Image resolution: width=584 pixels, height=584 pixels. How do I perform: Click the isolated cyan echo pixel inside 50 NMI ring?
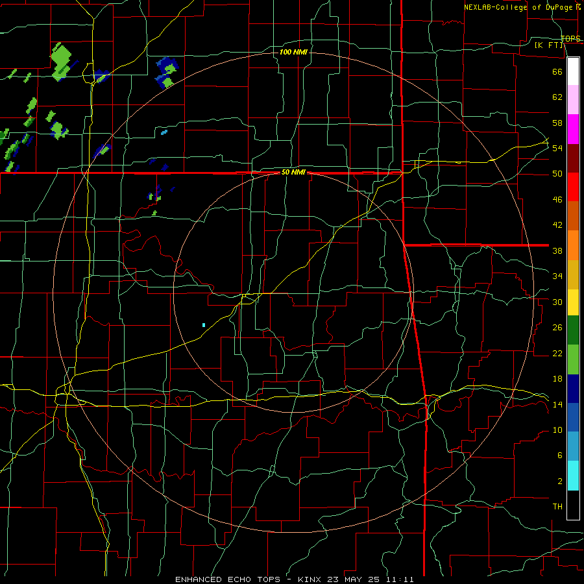click(x=204, y=325)
